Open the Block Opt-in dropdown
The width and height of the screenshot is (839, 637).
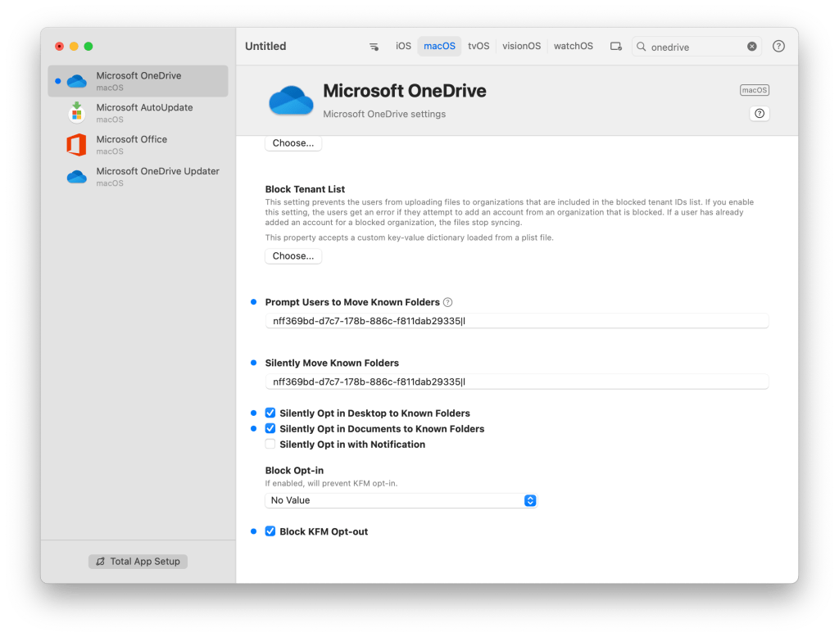(x=401, y=500)
